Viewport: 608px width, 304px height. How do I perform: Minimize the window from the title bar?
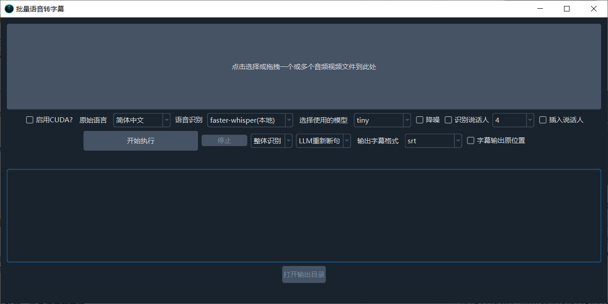[541, 9]
